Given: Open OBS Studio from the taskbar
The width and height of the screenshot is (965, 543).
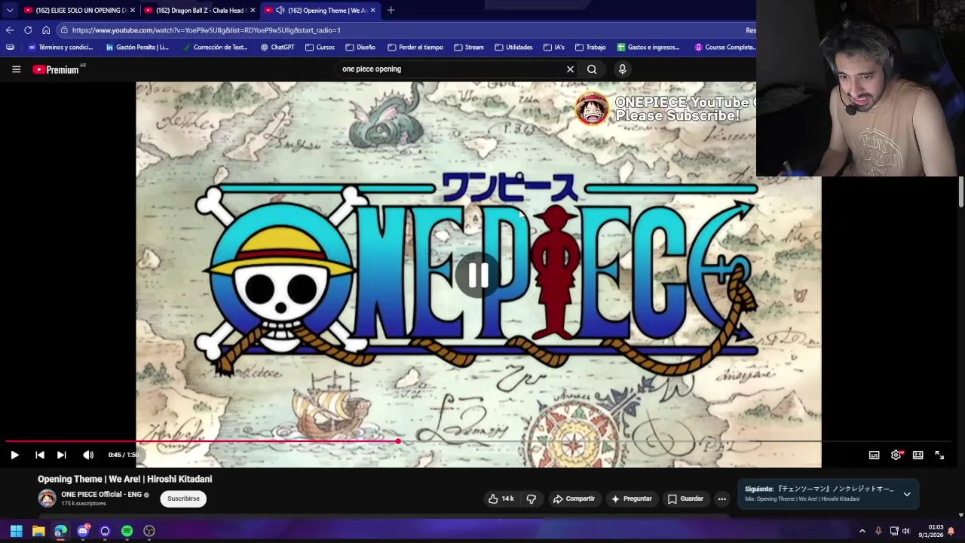Looking at the screenshot, I should click(149, 531).
